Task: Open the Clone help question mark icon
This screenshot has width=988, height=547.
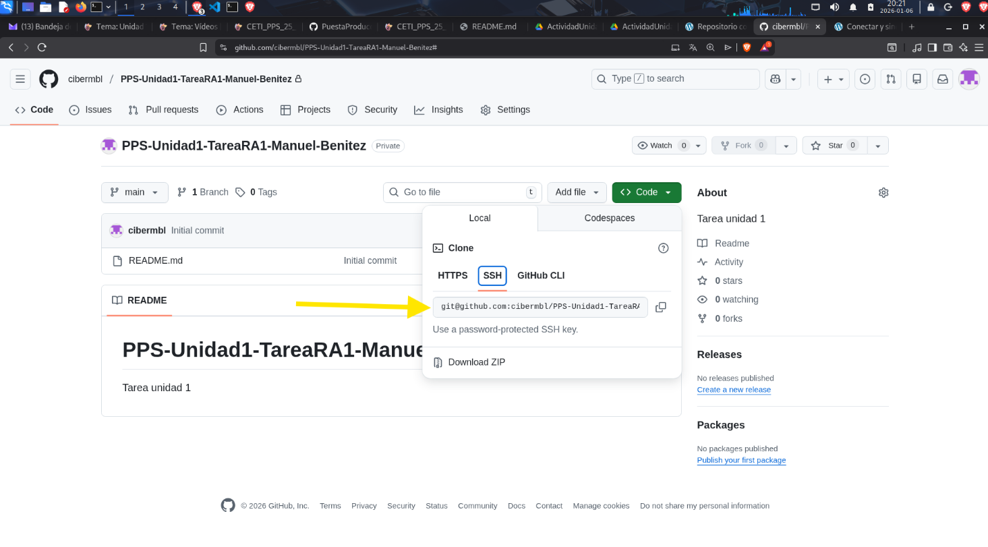Action: click(664, 248)
